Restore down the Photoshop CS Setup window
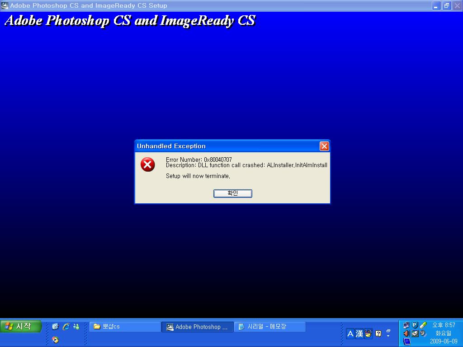The height and width of the screenshot is (347, 463). (x=447, y=5)
